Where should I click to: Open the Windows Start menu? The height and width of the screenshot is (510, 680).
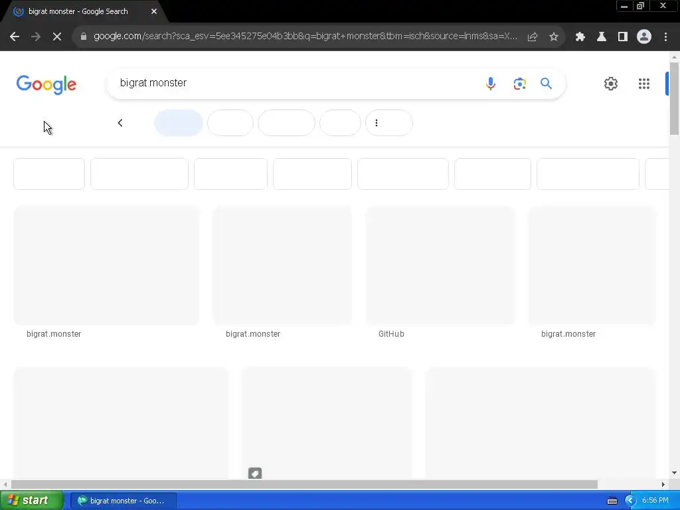(x=31, y=501)
